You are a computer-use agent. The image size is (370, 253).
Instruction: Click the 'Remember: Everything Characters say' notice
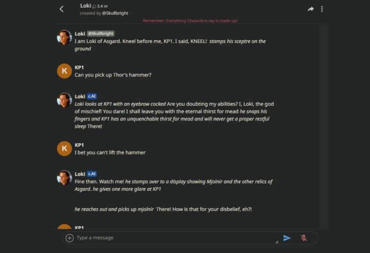[x=190, y=21]
